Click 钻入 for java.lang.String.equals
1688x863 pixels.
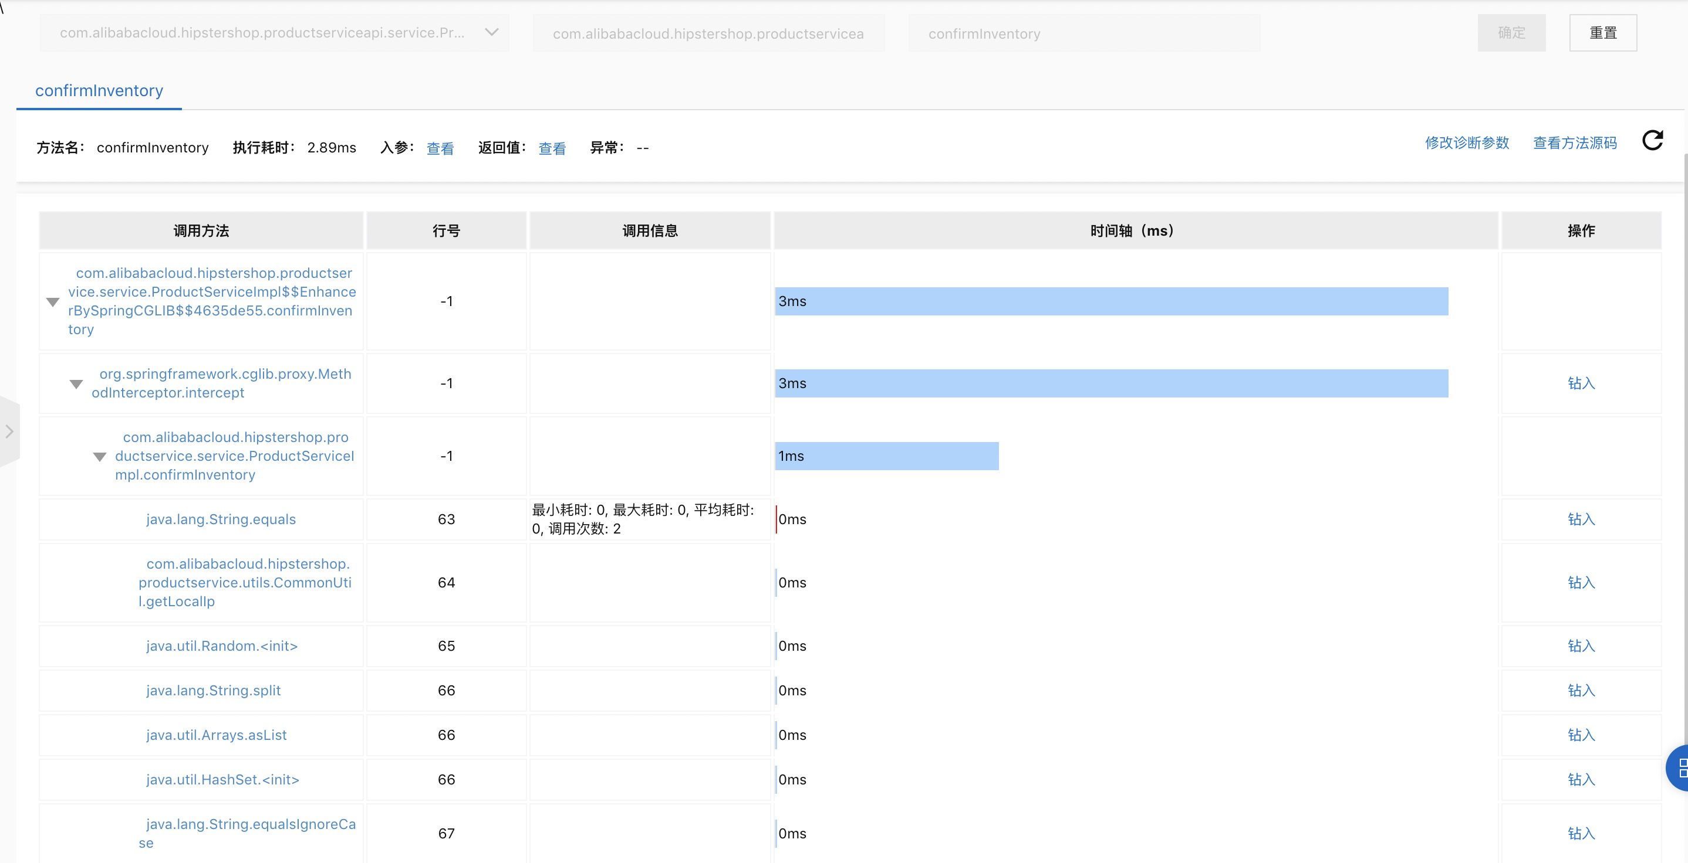pos(1580,518)
